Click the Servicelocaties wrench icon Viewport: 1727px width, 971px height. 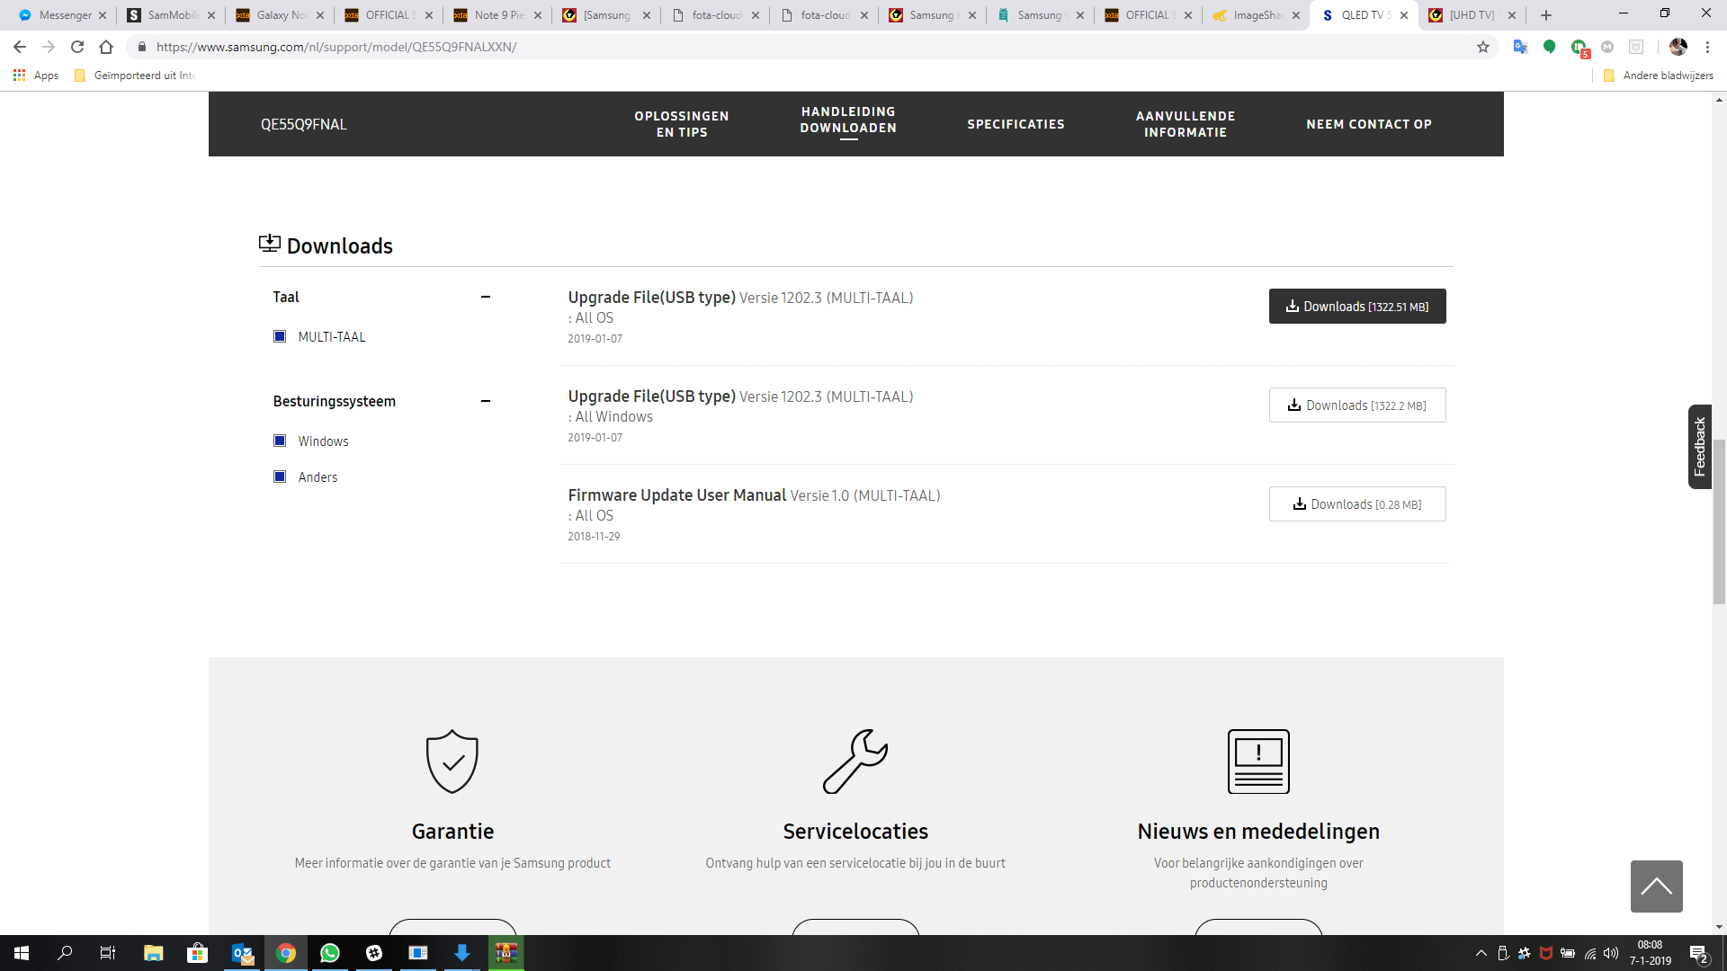pos(855,762)
